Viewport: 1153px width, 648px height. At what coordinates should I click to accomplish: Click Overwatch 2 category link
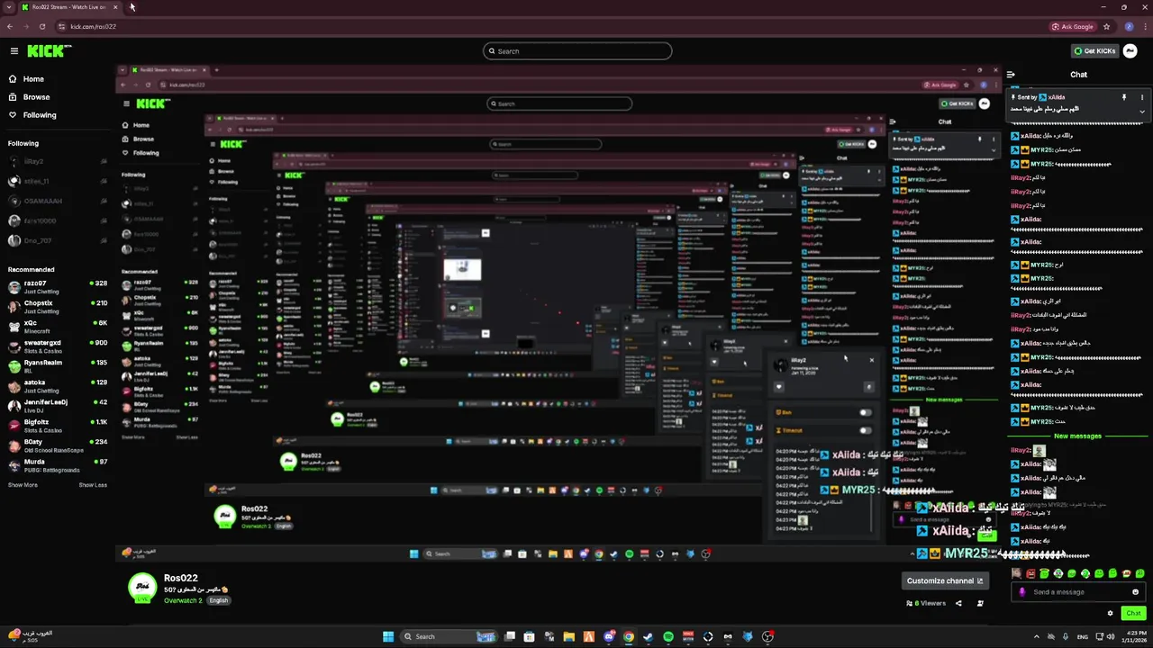tap(183, 600)
